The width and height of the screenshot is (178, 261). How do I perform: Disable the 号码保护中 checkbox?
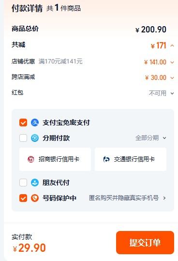click(x=23, y=198)
